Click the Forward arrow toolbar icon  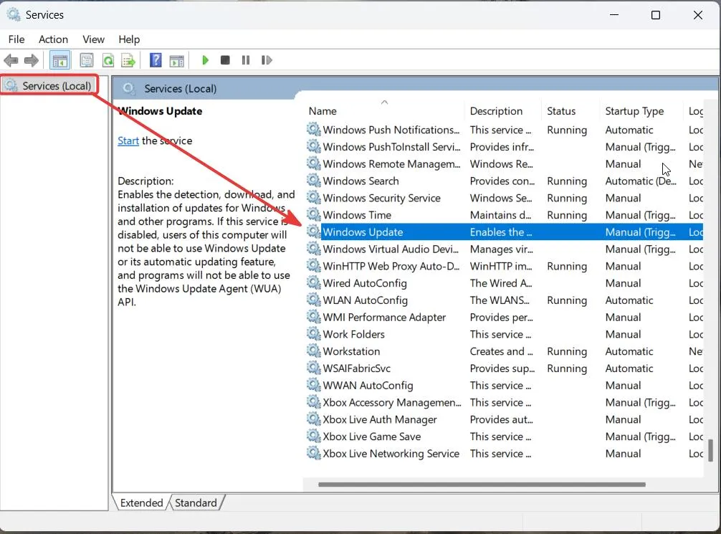point(32,60)
